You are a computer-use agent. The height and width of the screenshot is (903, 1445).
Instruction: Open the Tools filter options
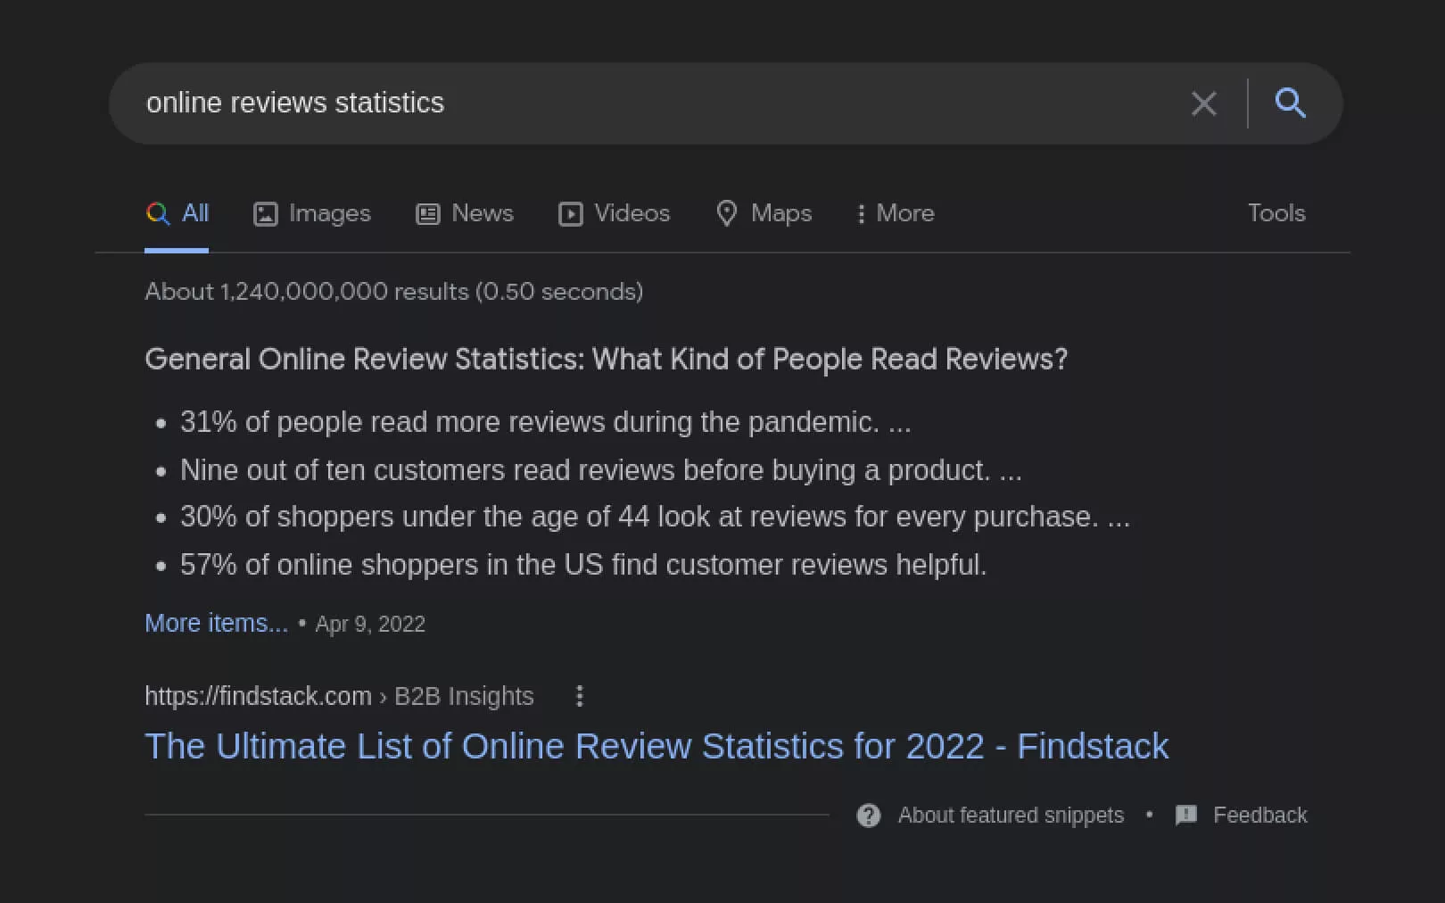click(1276, 213)
